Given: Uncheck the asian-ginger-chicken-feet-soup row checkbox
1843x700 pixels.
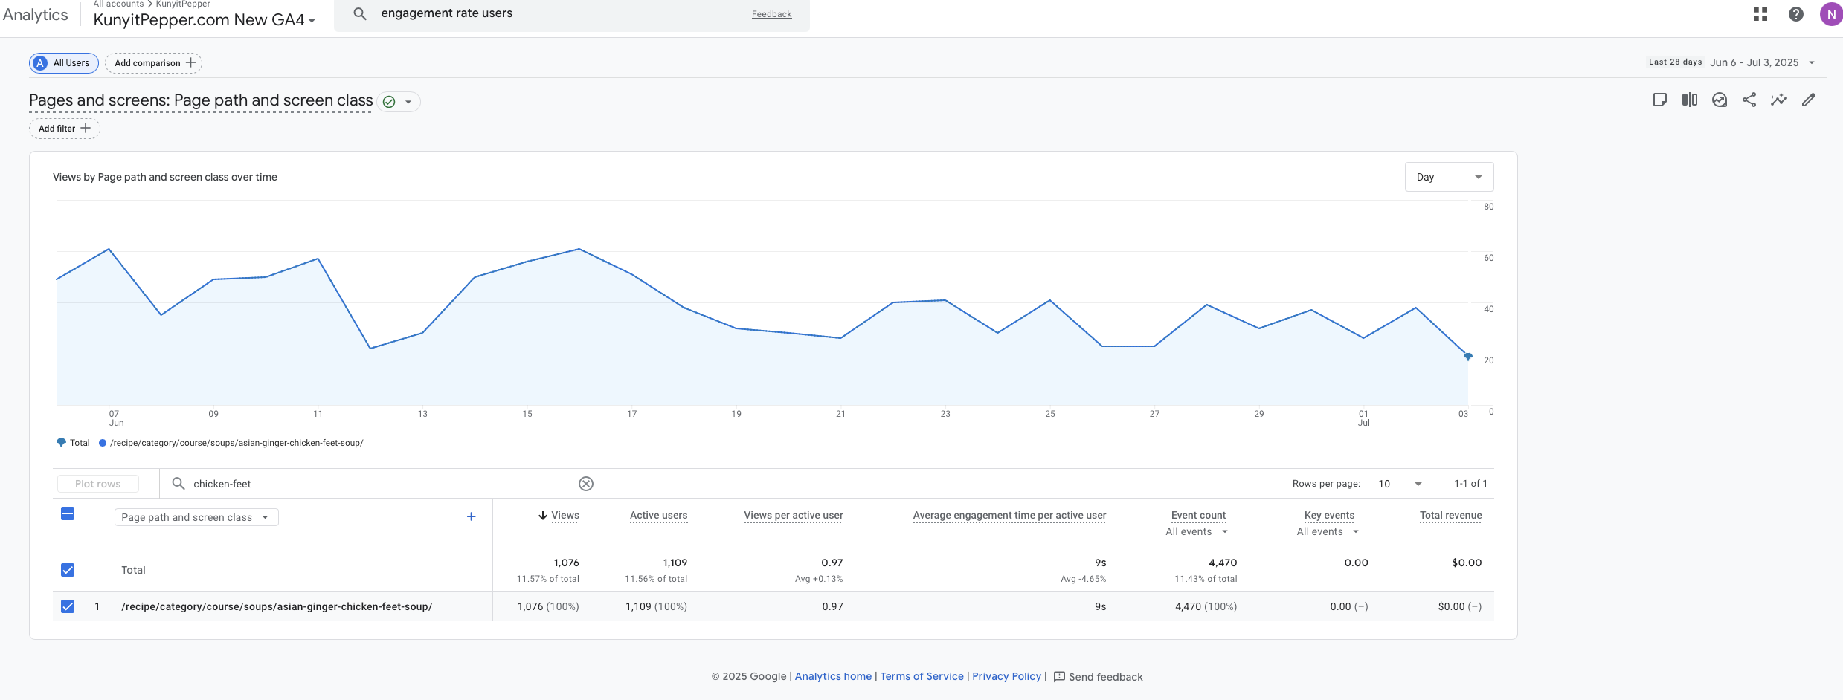Looking at the screenshot, I should click(x=68, y=606).
